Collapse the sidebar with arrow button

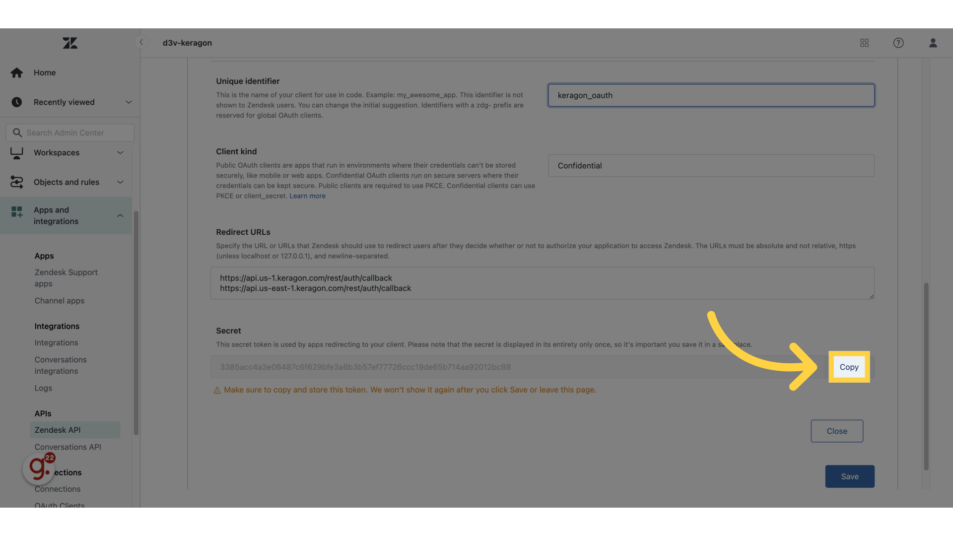click(x=141, y=42)
